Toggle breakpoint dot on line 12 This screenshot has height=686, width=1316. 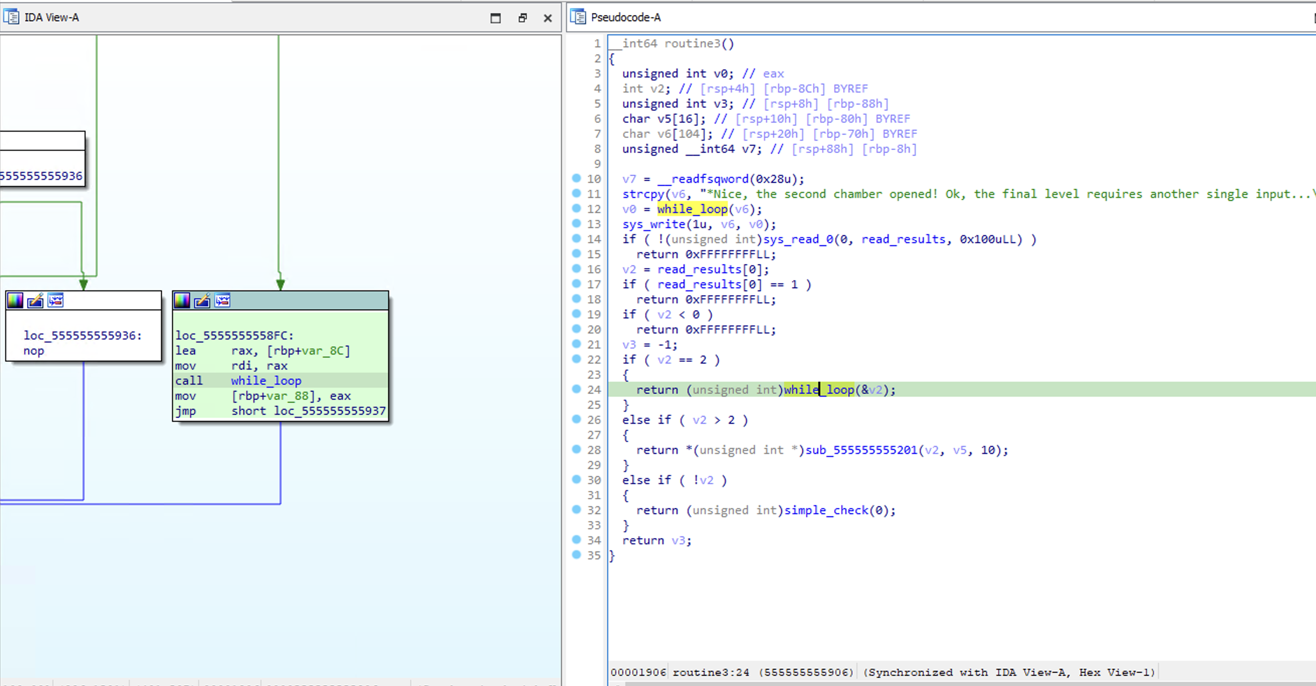(576, 208)
